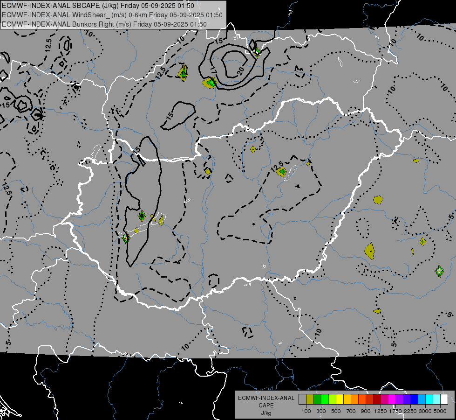Click the ECMWF-INDEX-ANAL legend title
Screen dimensions: 456x420
(266, 398)
